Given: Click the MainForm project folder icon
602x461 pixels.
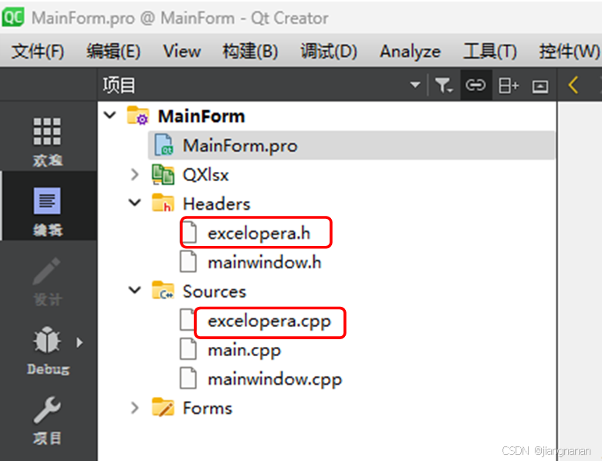Looking at the screenshot, I should click(138, 116).
